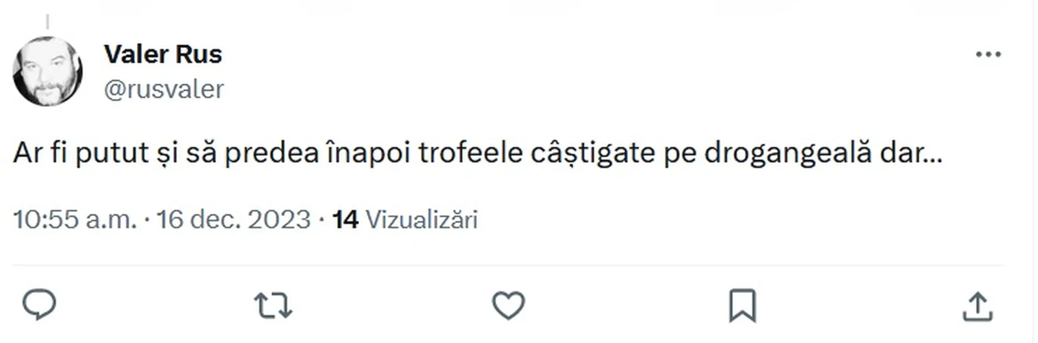
Task: Click the word trofeele in the tweet
Action: tap(471, 153)
